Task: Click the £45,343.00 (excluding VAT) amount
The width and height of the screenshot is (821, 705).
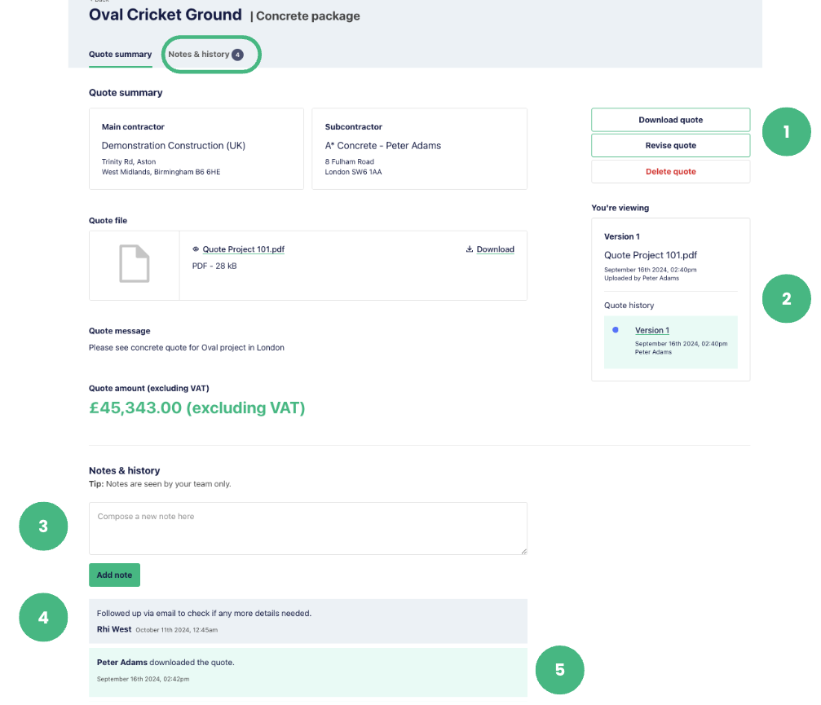Action: click(196, 408)
